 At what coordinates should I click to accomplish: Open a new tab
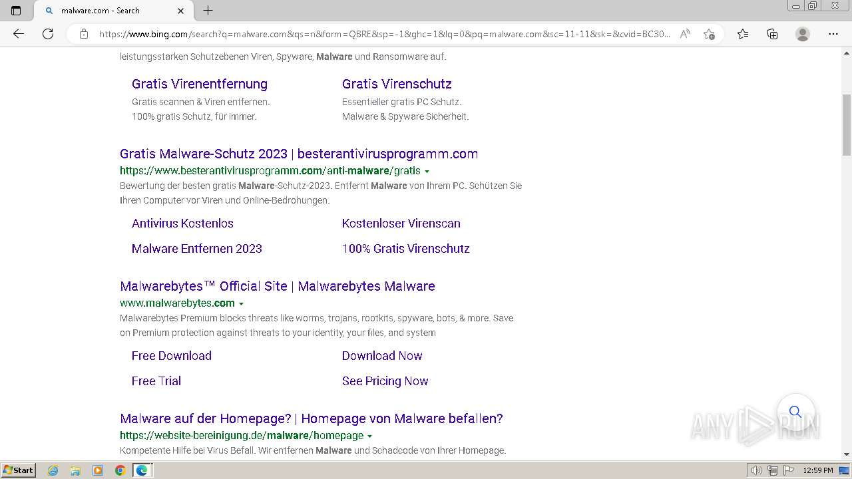[208, 11]
